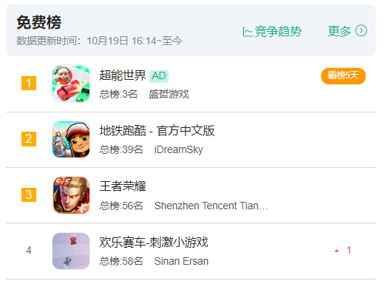The image size is (386, 281).
Task: Click the orange rank 3 badge
Action: pos(29,194)
